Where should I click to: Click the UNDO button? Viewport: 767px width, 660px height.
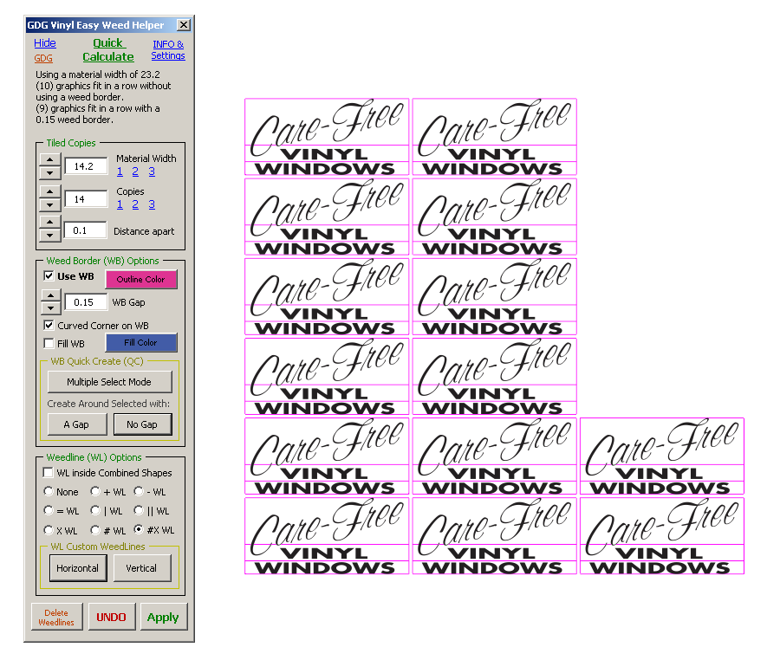click(112, 617)
